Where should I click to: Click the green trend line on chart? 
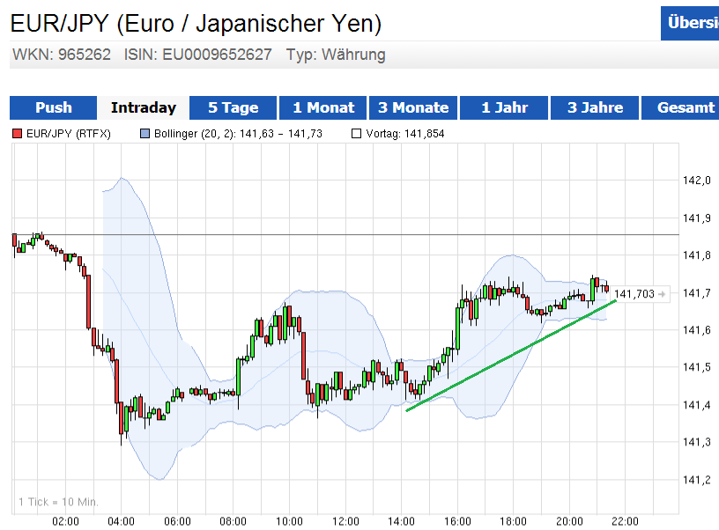click(511, 356)
